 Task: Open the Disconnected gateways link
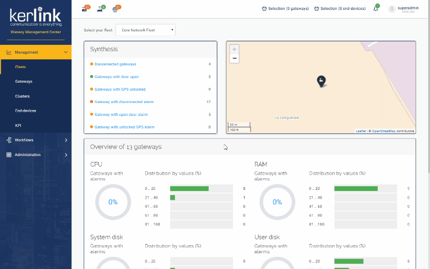click(115, 64)
